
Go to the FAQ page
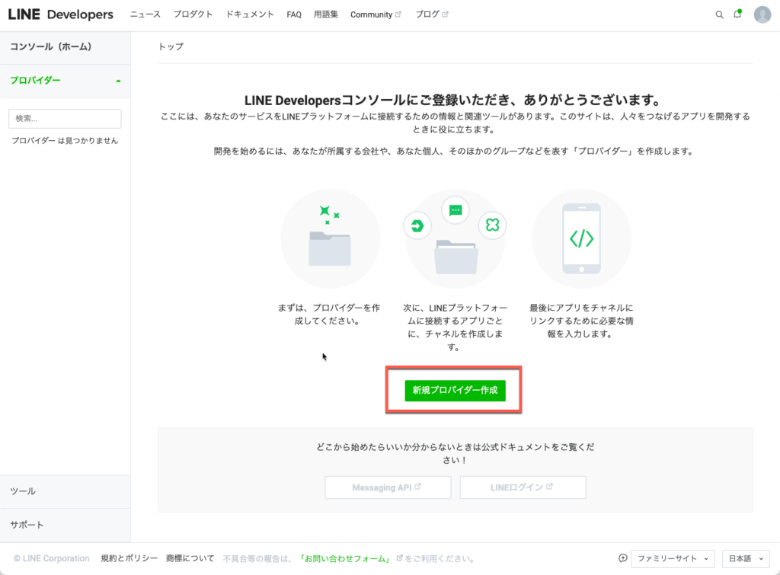294,14
